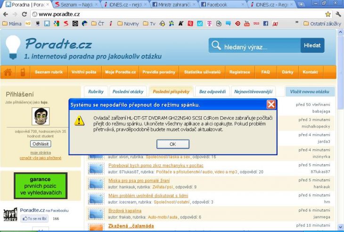Switch to the Rubriky tab
This screenshot has height=232, width=344.
coord(96,92)
